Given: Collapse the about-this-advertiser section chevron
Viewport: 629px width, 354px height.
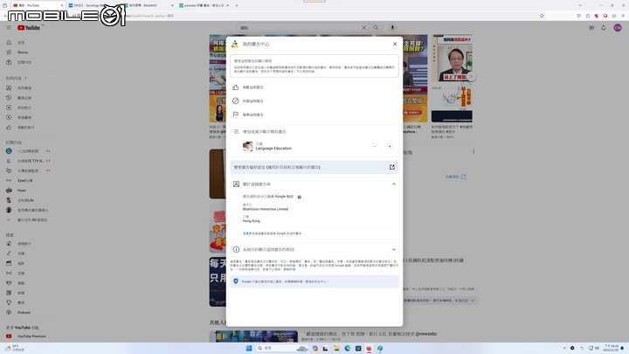Looking at the screenshot, I should pos(393,184).
